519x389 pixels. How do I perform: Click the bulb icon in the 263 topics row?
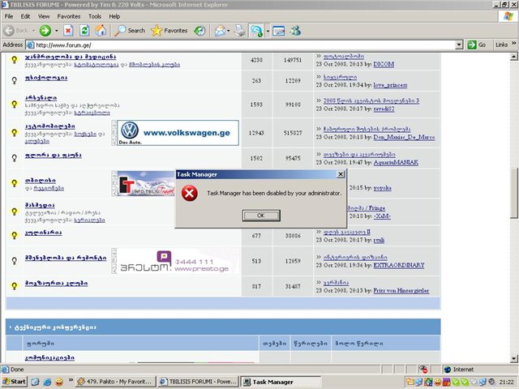click(x=15, y=80)
